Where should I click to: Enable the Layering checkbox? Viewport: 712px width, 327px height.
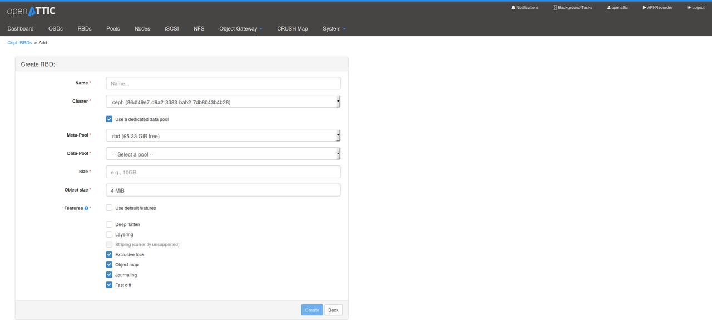(x=109, y=234)
